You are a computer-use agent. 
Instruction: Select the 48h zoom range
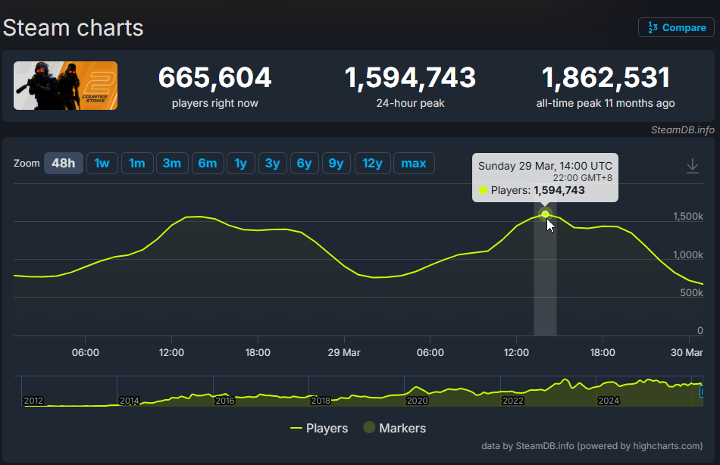[x=64, y=164]
